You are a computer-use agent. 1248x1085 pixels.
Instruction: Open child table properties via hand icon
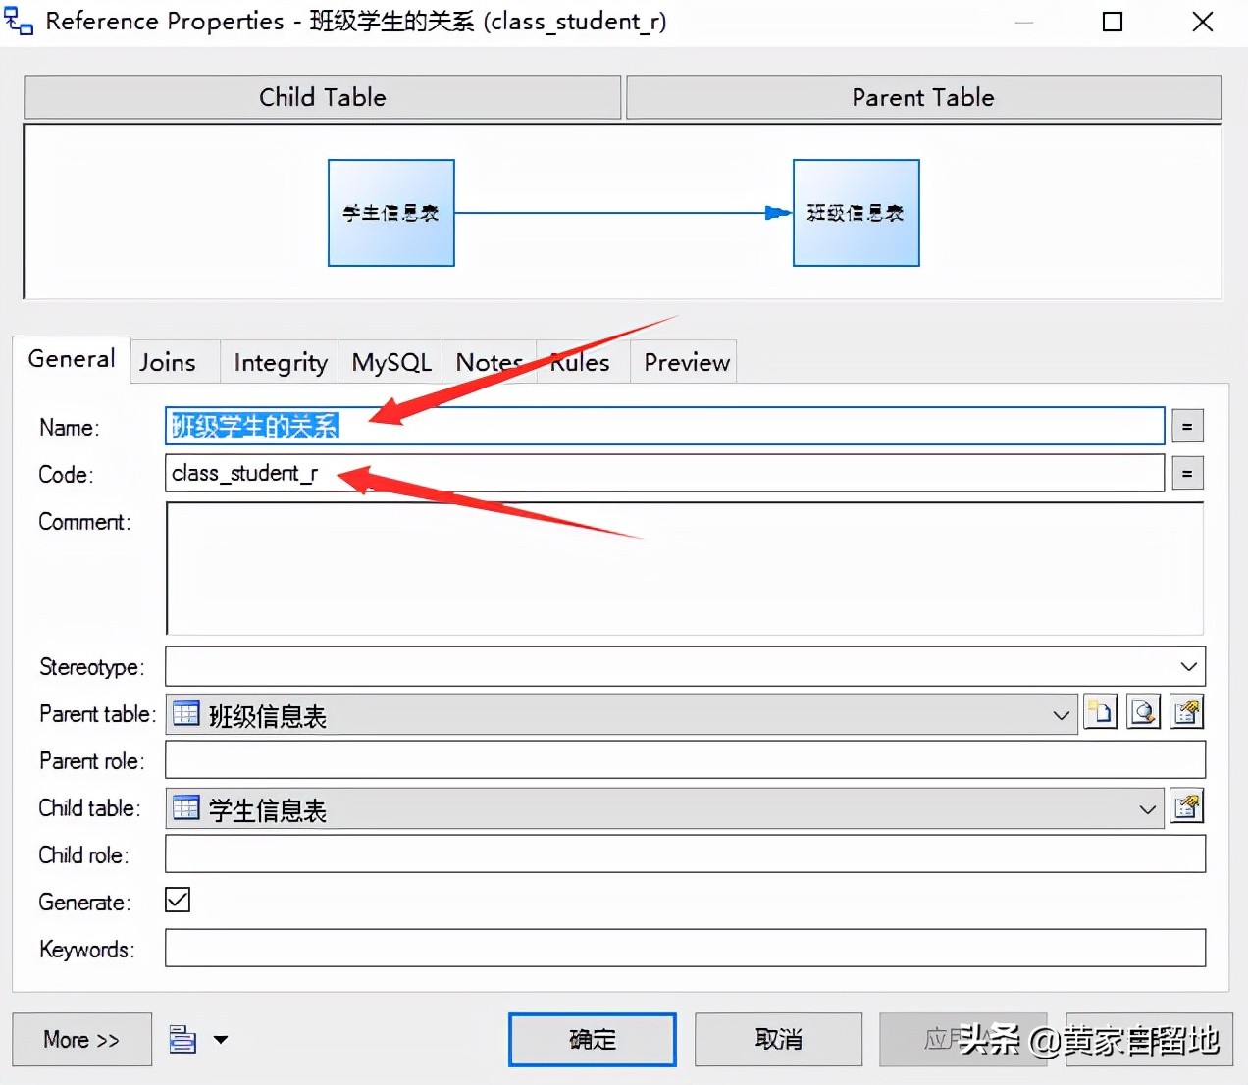coord(1186,807)
